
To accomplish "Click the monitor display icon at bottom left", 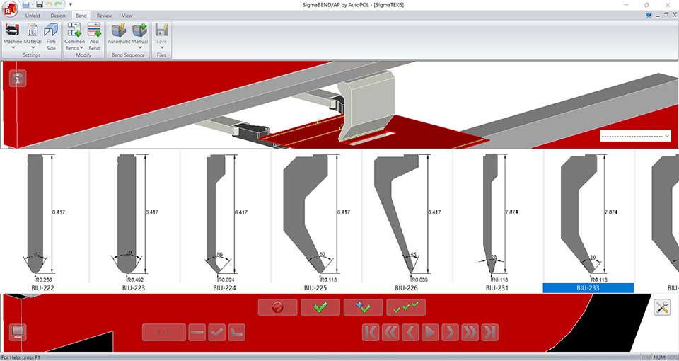I will (x=18, y=333).
